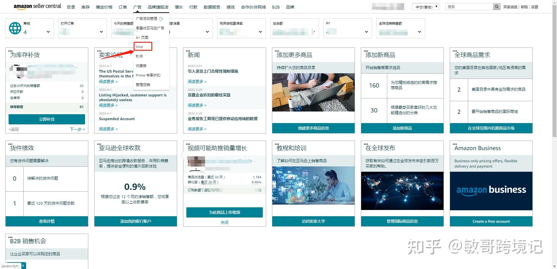The height and width of the screenshot is (269, 557).
Task: Open the three-dot menu on 添加更多商品 card
Action: [277, 51]
